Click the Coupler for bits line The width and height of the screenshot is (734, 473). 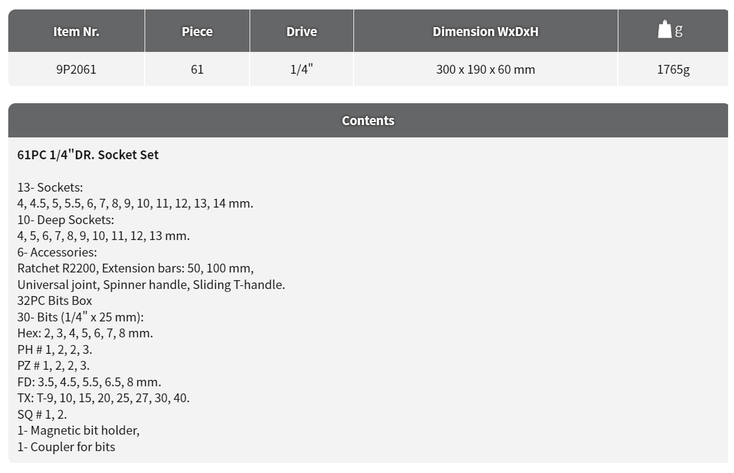66,447
